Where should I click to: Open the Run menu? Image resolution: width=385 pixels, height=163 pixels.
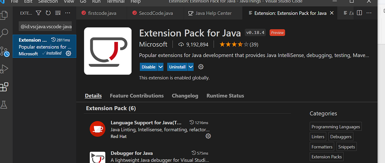tap(96, 2)
